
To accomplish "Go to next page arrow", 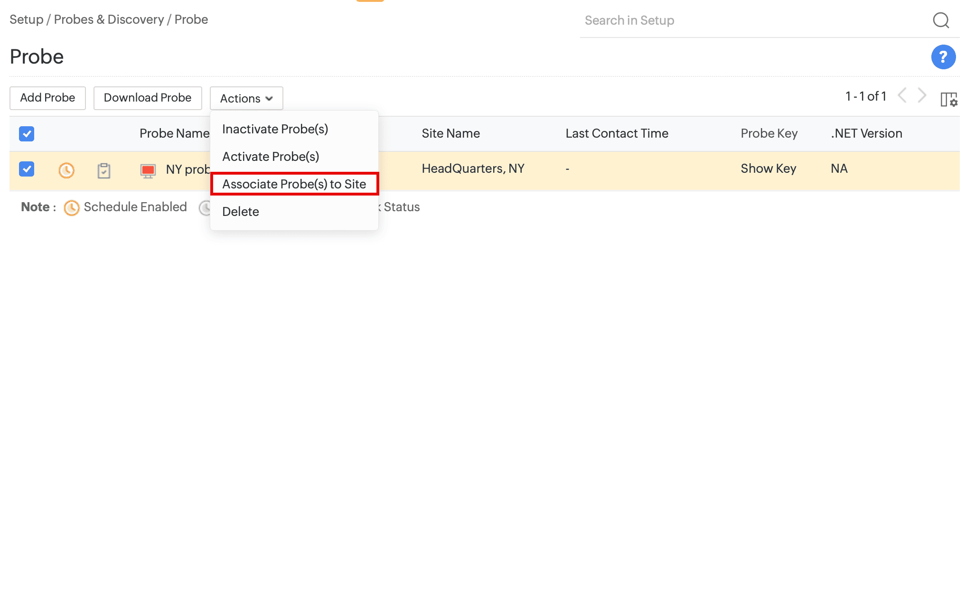I will (x=922, y=96).
